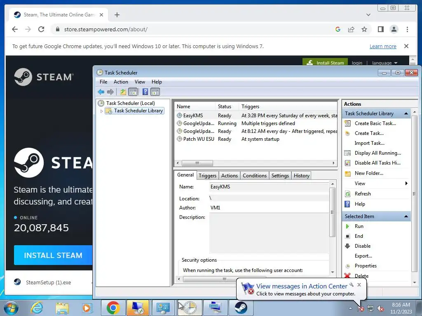Open Chrome share page icon

[351, 29]
